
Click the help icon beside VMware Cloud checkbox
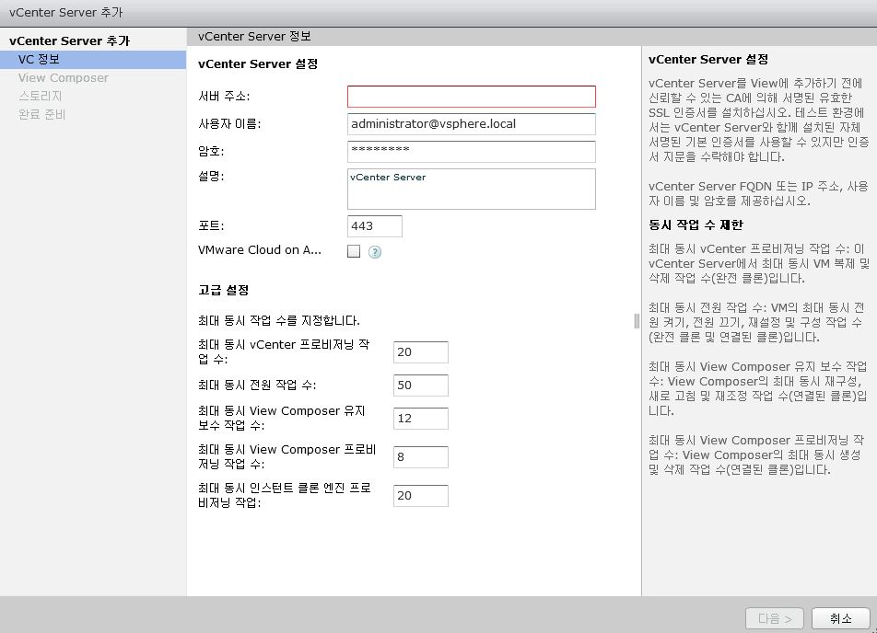[375, 252]
